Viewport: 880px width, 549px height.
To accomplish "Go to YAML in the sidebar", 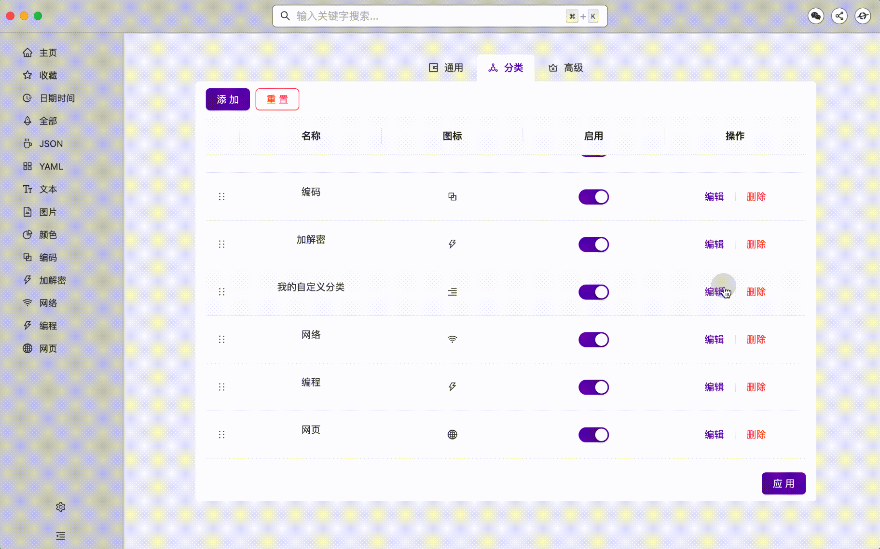I will tap(51, 166).
